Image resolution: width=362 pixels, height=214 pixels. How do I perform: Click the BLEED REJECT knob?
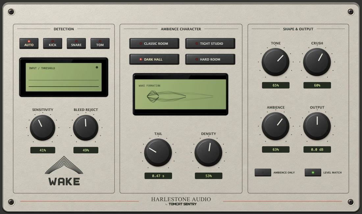pos(86,128)
